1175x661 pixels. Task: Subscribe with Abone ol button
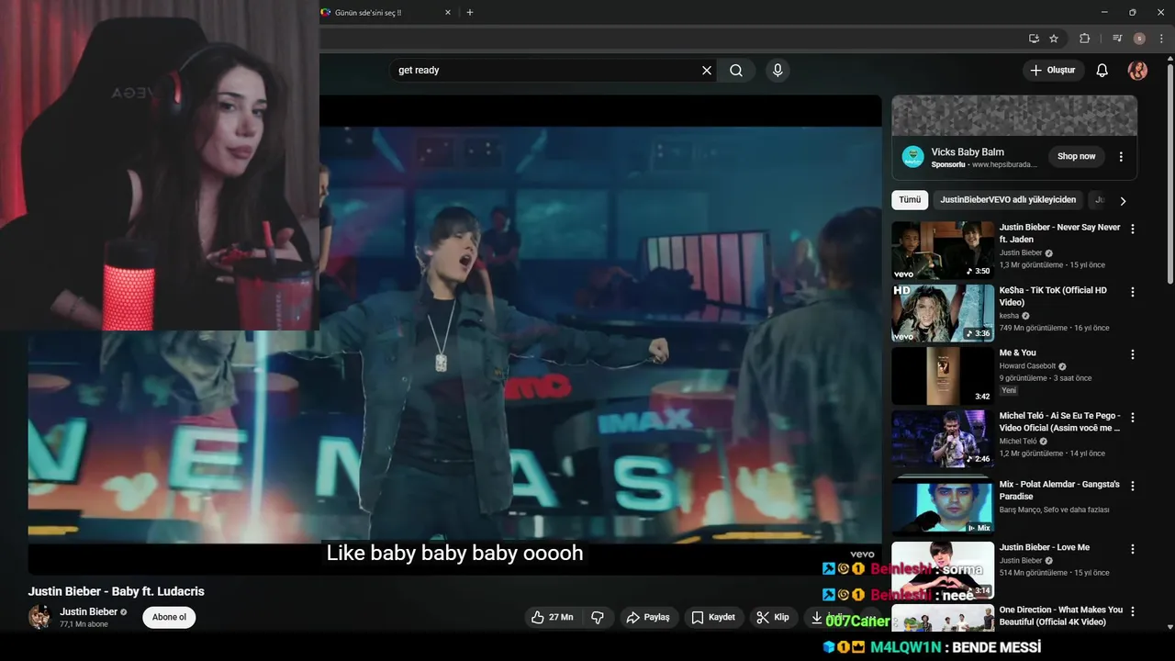(x=169, y=617)
